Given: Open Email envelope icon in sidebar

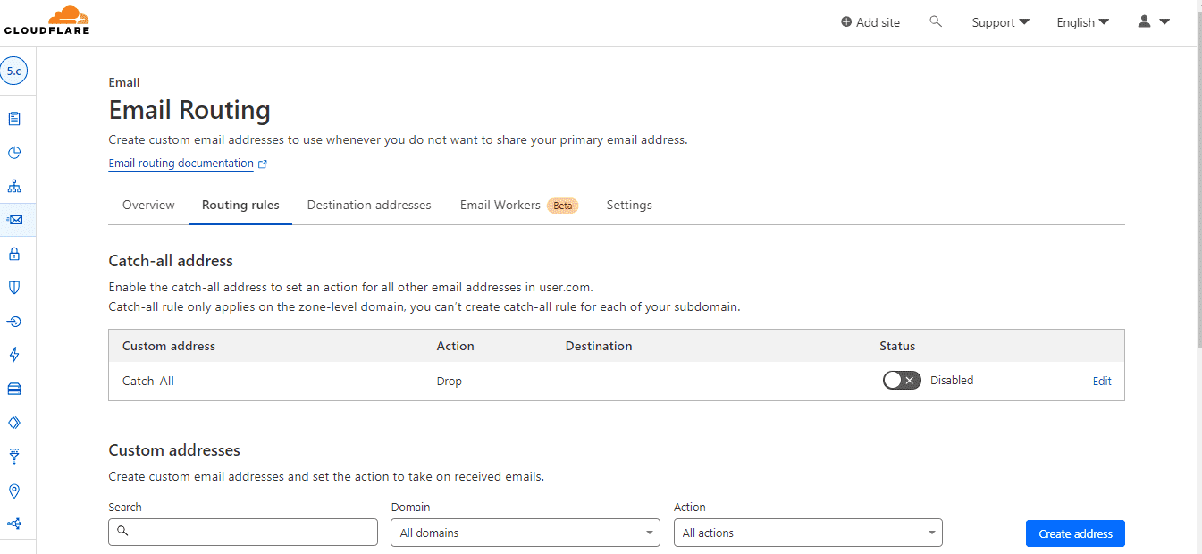Looking at the screenshot, I should tap(14, 220).
